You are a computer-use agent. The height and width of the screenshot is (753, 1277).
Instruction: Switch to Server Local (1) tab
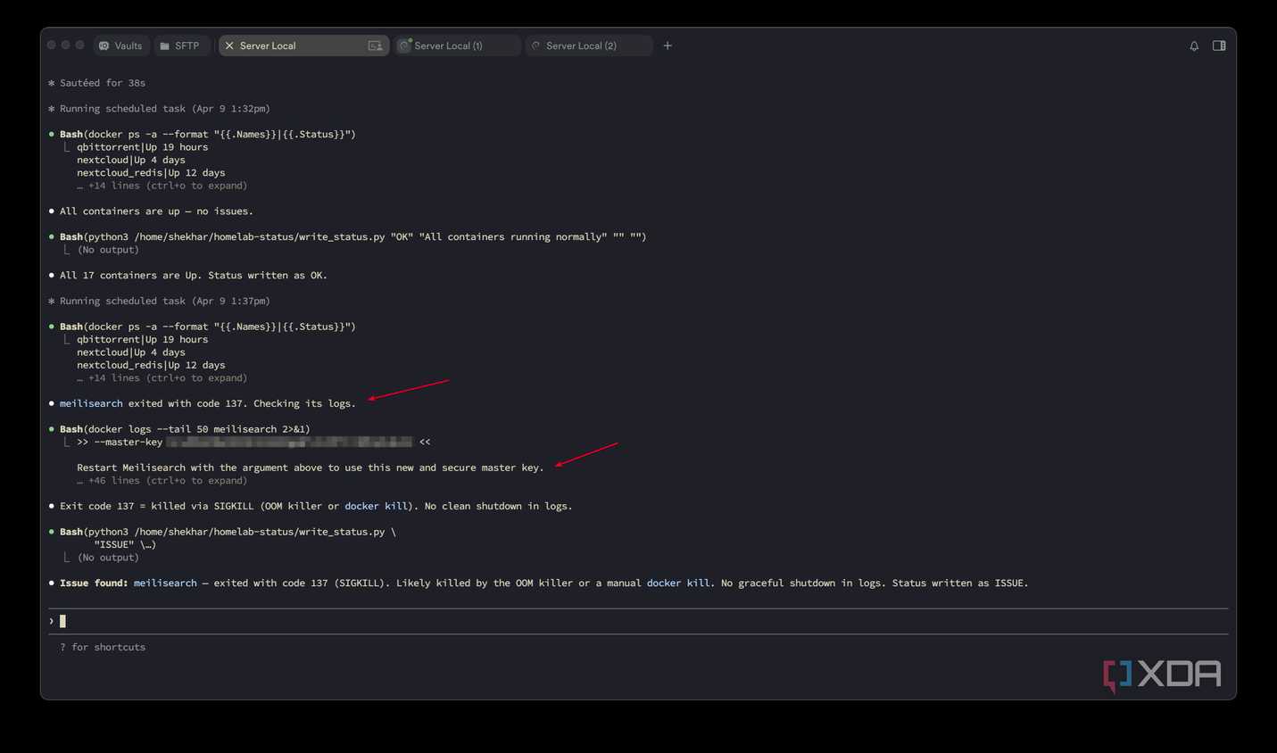pyautogui.click(x=457, y=46)
